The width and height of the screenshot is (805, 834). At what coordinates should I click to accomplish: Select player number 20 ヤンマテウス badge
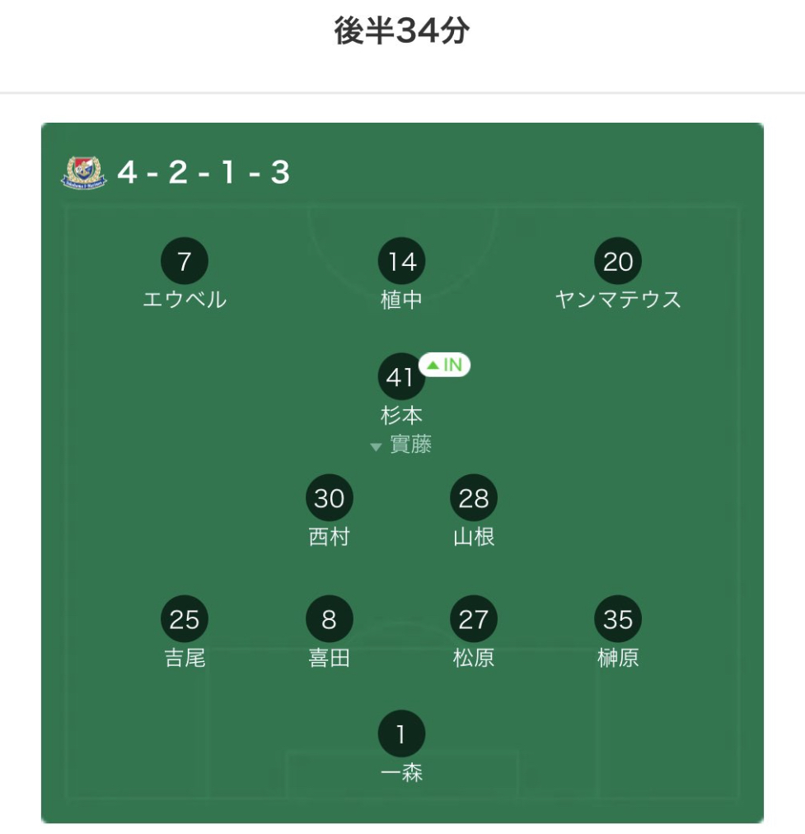pos(618,261)
